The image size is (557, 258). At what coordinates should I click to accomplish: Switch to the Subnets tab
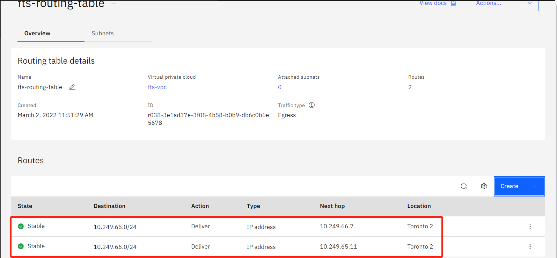(118, 34)
